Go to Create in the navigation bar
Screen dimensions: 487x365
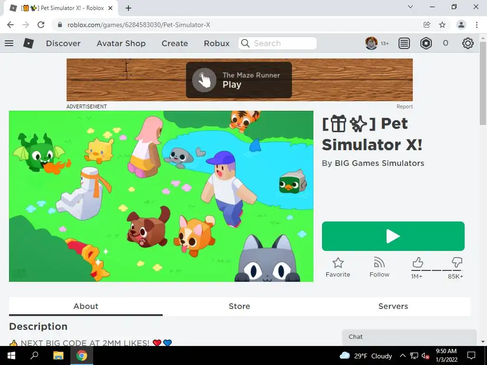point(175,43)
